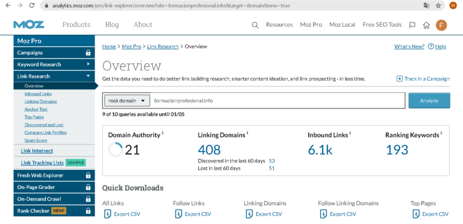Click the flag notifications icon
The width and height of the screenshot is (463, 224).
412,25
